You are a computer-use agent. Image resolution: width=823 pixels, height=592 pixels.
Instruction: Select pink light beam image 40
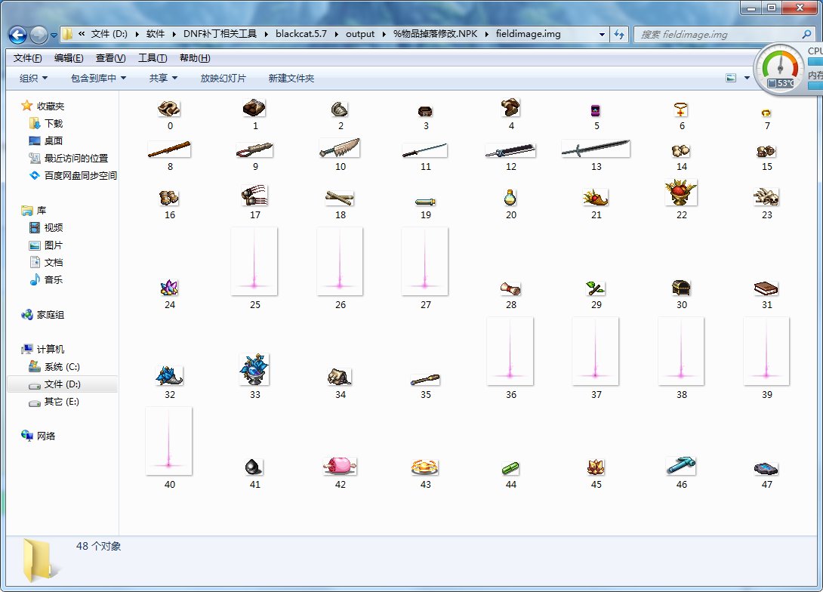(169, 441)
